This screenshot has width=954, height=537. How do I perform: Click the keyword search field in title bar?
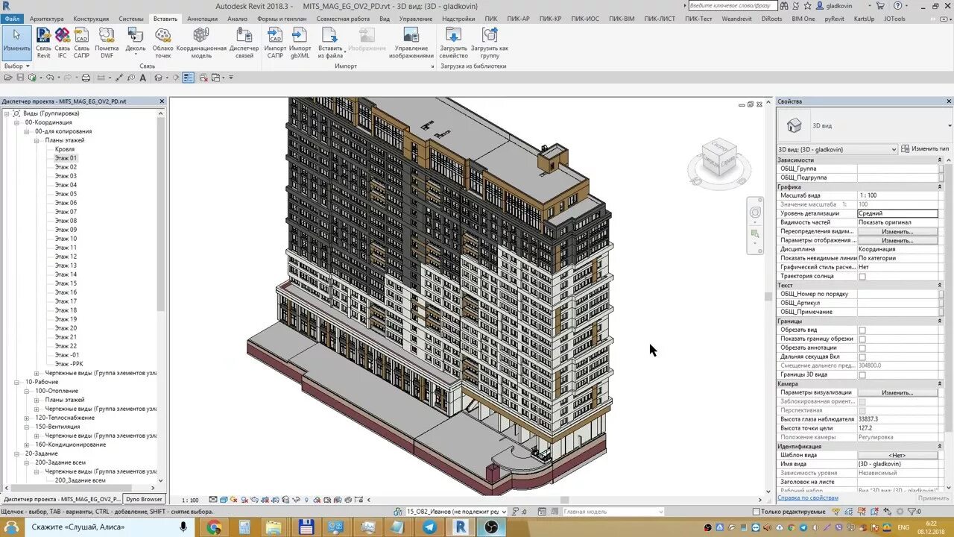[733, 5]
